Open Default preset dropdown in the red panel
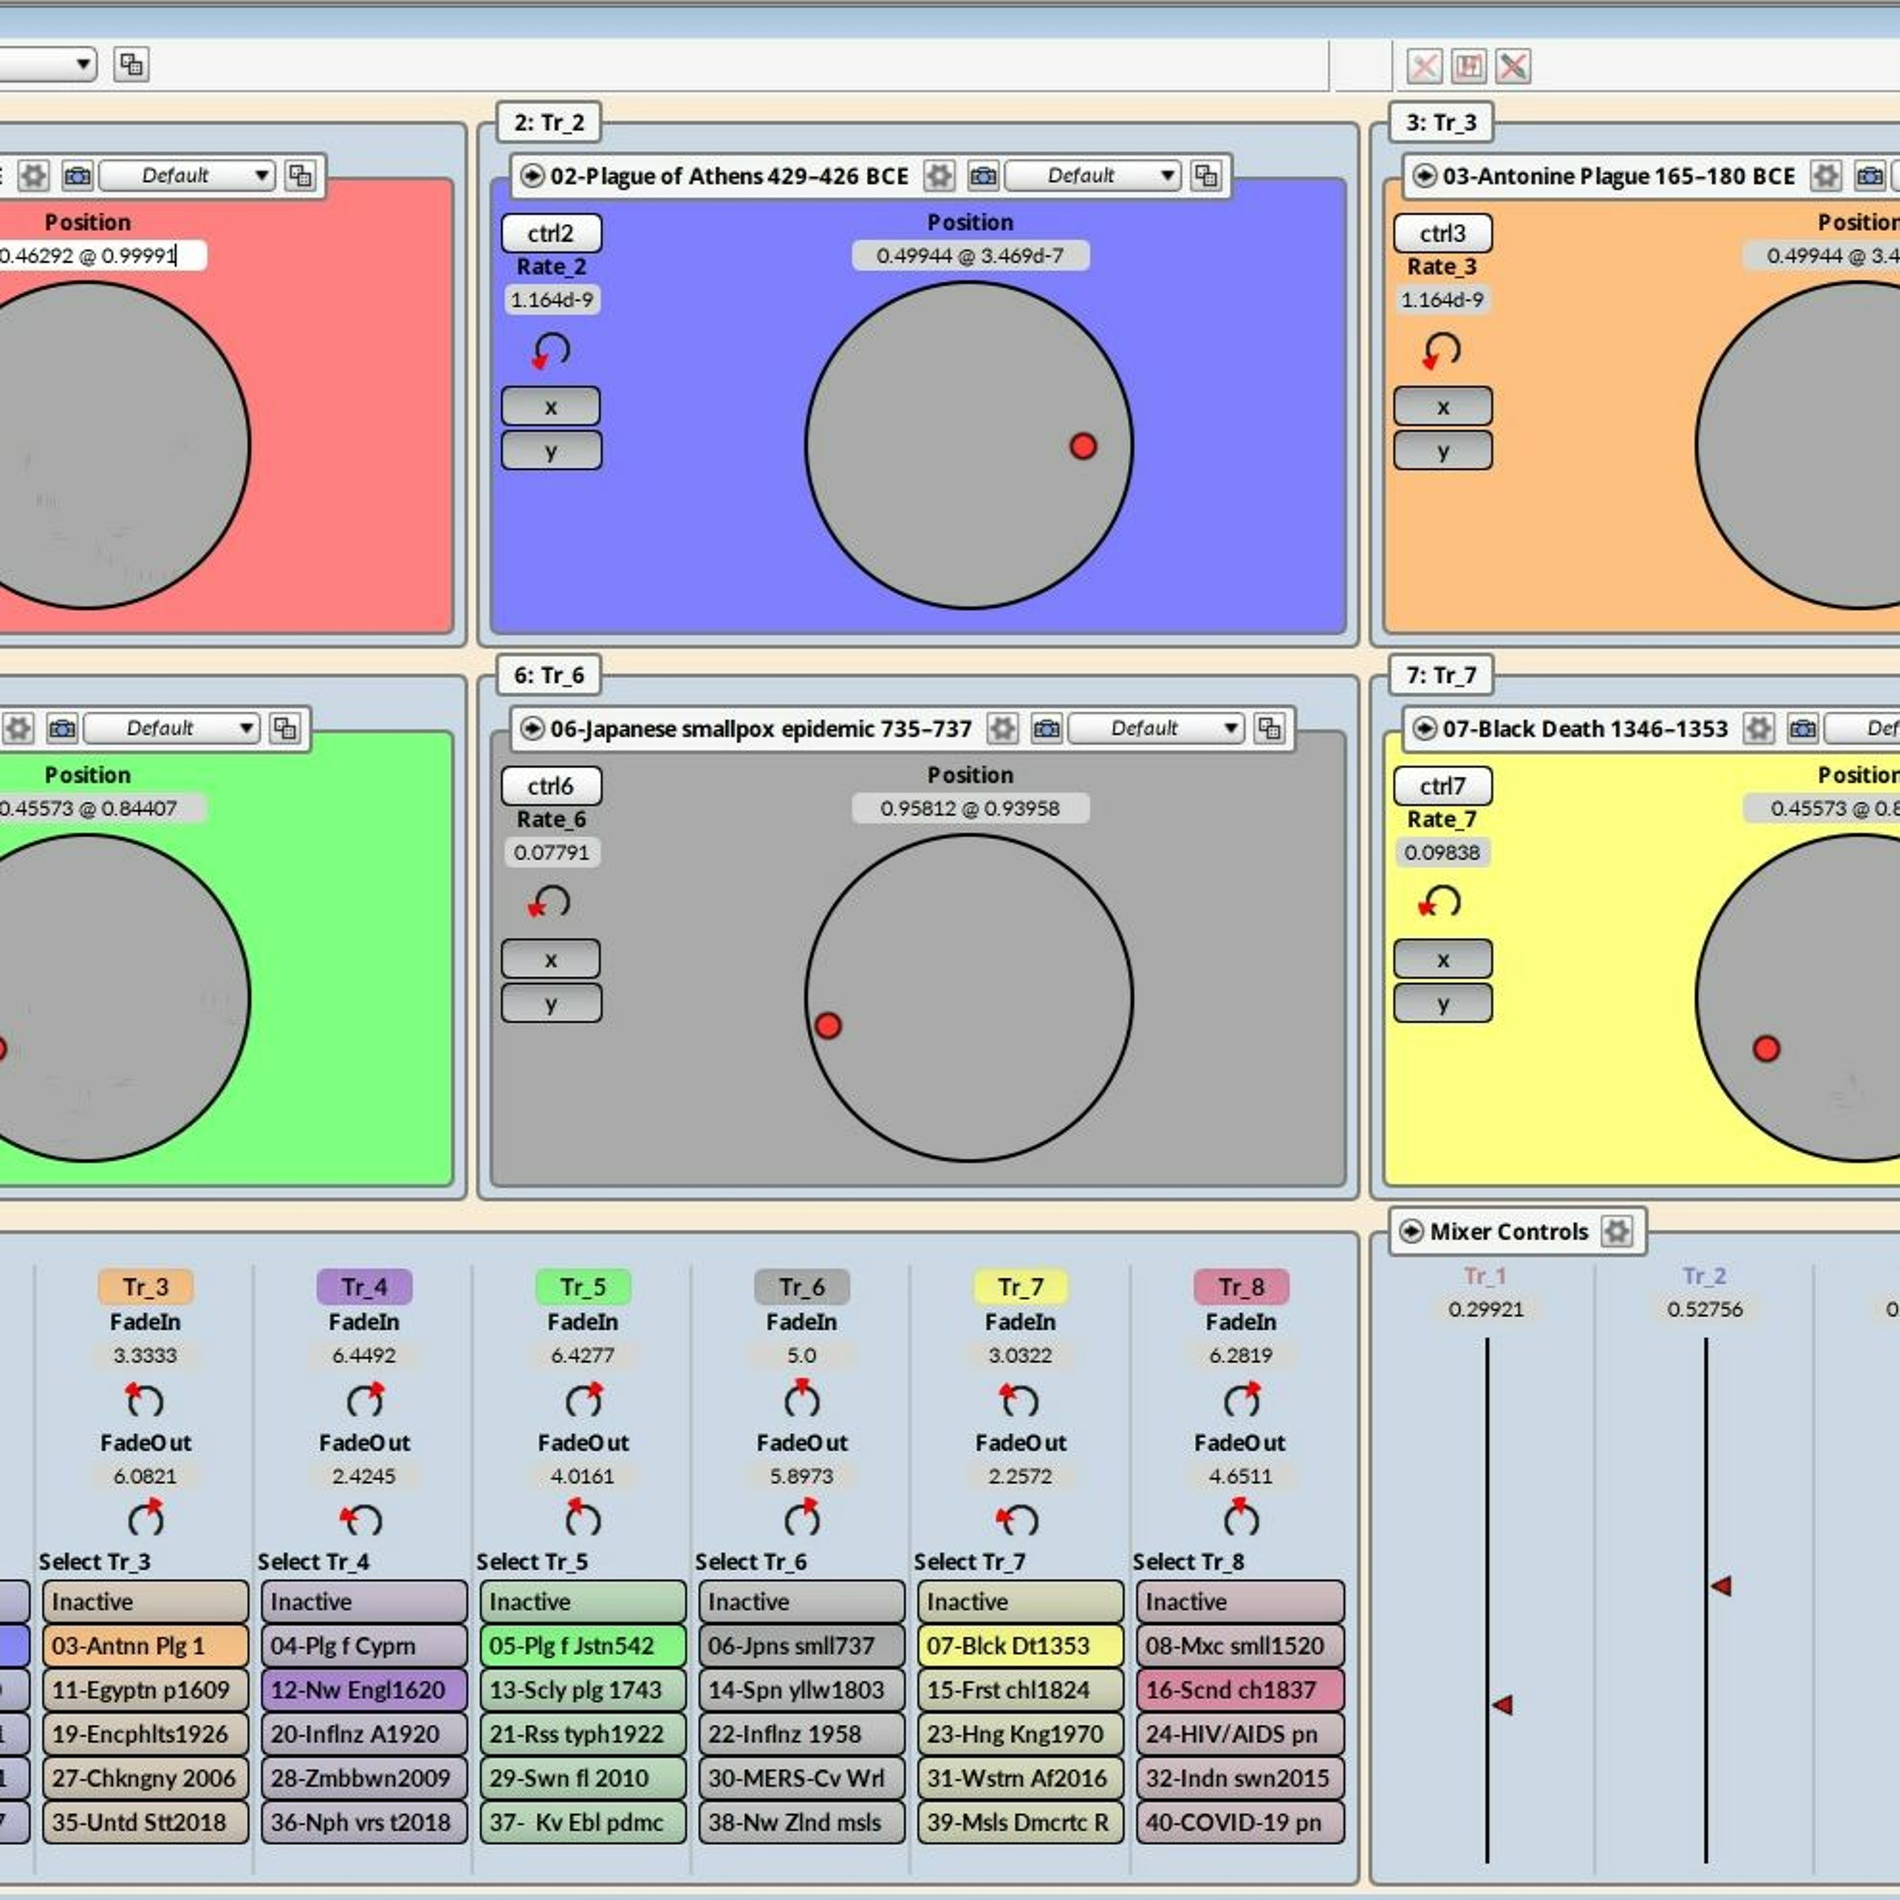The image size is (1900, 1900). [187, 176]
